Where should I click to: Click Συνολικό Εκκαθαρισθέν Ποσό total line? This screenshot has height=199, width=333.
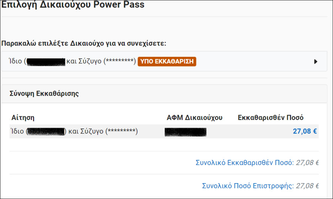[257, 162]
